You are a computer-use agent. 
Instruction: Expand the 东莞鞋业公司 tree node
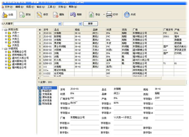(x=6, y=52)
